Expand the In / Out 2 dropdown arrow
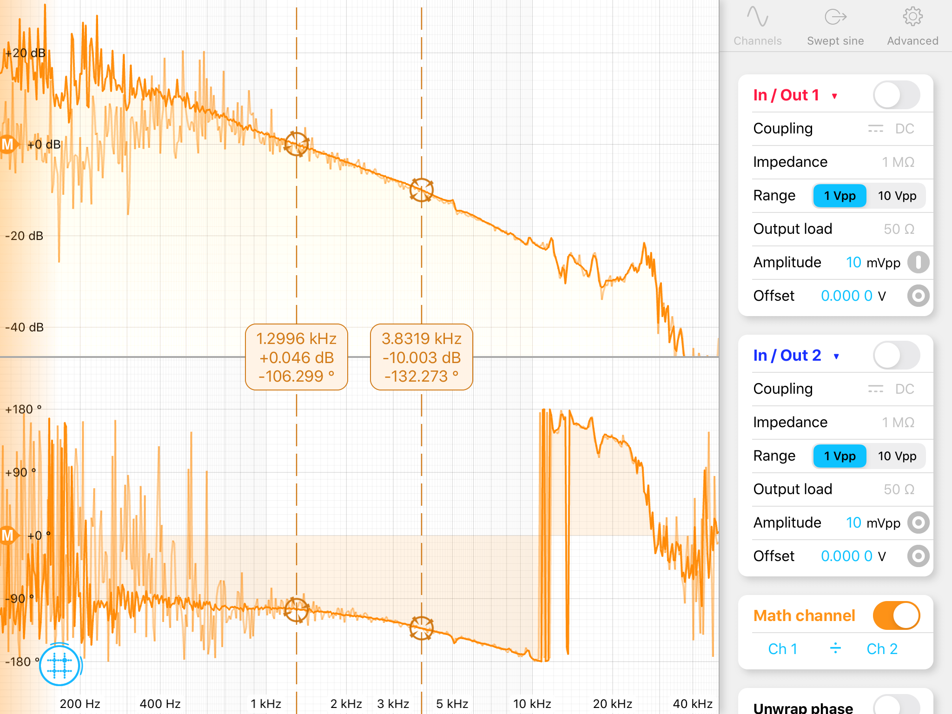The image size is (952, 714). pos(836,357)
